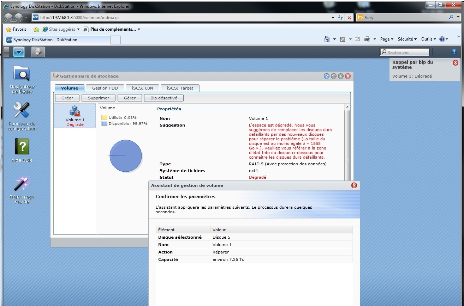Image resolution: width=464 pixels, height=306 pixels.
Task: Click the URL address bar field
Action: click(184, 17)
